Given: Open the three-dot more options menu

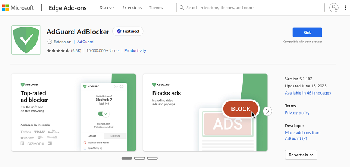Looking at the screenshot, I should tap(345, 7).
